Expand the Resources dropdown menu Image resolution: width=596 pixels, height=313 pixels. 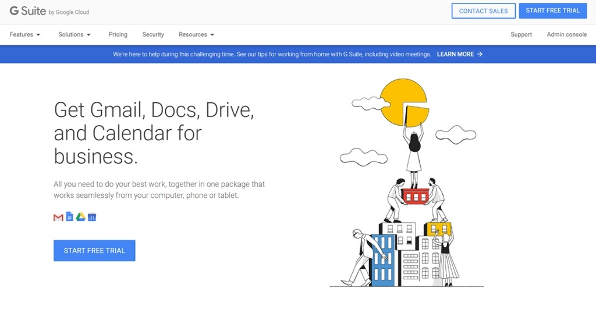point(196,34)
